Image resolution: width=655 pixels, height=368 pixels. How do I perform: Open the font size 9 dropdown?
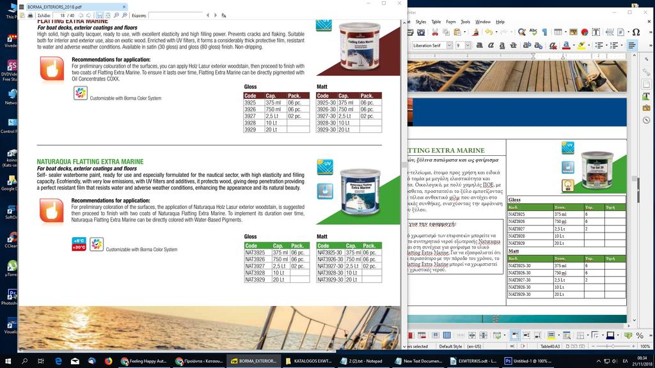468,45
